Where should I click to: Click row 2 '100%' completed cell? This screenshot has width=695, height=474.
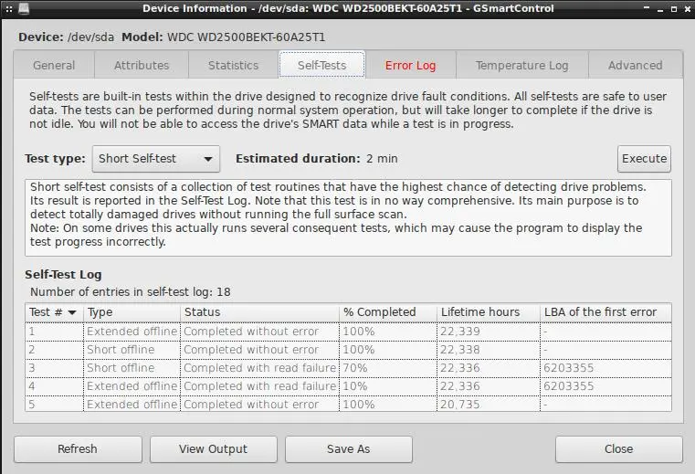point(388,350)
